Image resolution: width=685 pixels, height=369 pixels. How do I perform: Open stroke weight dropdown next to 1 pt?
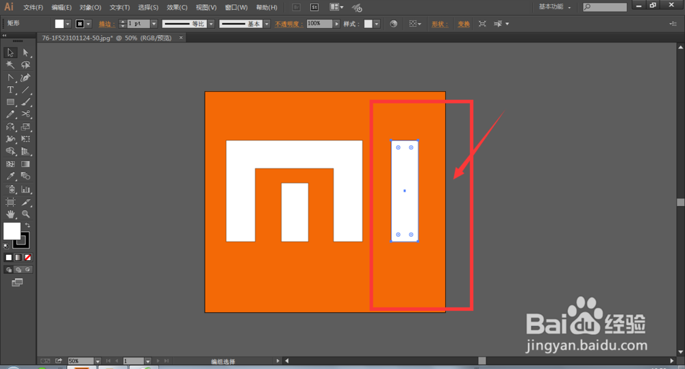[x=153, y=24]
